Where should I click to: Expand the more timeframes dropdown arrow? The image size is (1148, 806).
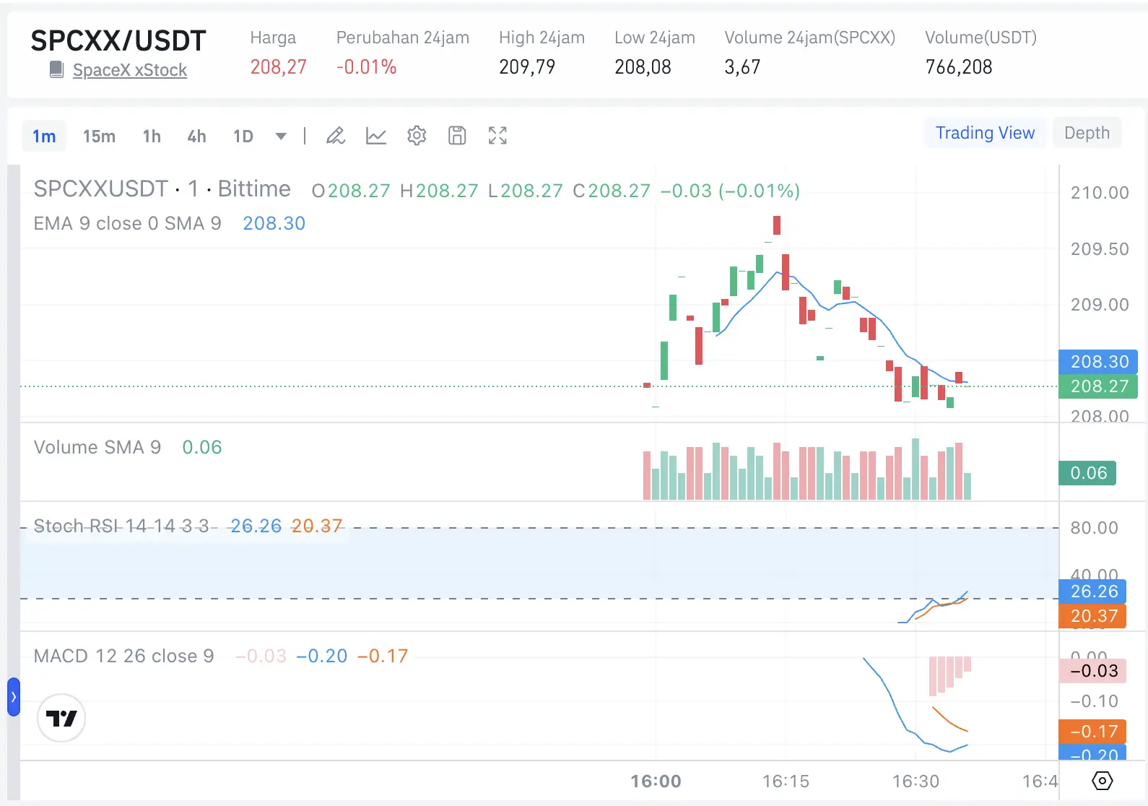click(x=281, y=136)
